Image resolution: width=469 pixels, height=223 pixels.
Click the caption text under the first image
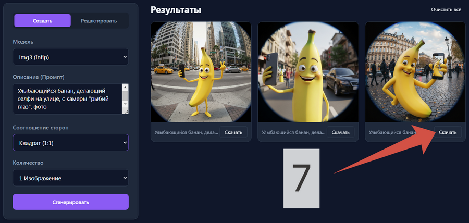tap(185, 132)
